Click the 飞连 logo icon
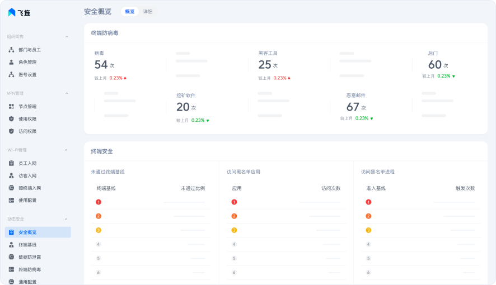This screenshot has width=496, height=285. pos(12,12)
